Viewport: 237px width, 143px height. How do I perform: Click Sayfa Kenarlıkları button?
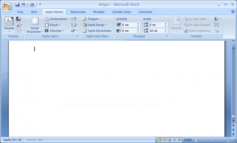pyautogui.click(x=97, y=31)
